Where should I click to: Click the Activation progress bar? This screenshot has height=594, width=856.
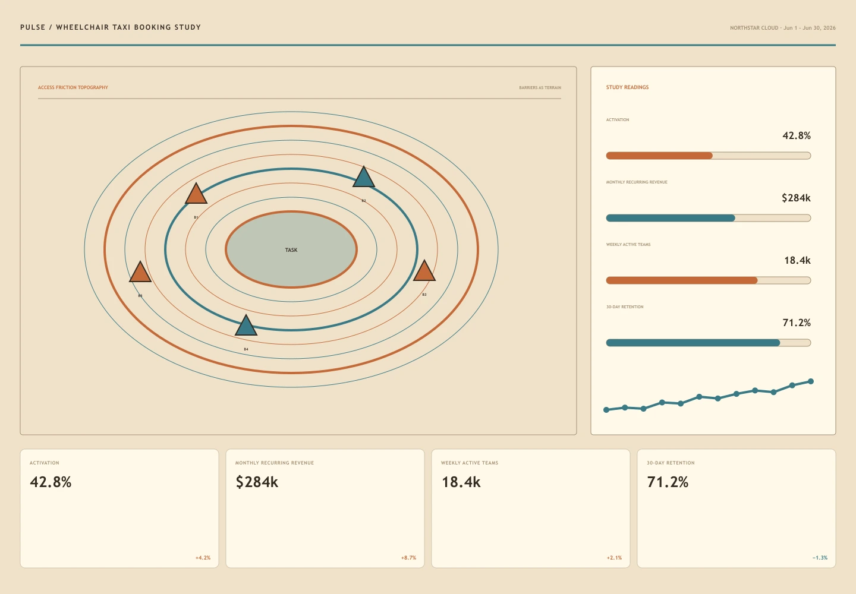click(x=709, y=156)
